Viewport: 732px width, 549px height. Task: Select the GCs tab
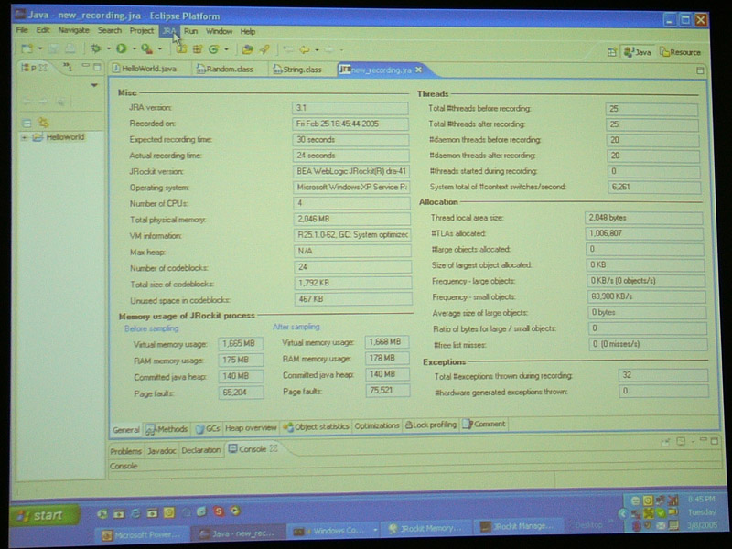pos(208,428)
